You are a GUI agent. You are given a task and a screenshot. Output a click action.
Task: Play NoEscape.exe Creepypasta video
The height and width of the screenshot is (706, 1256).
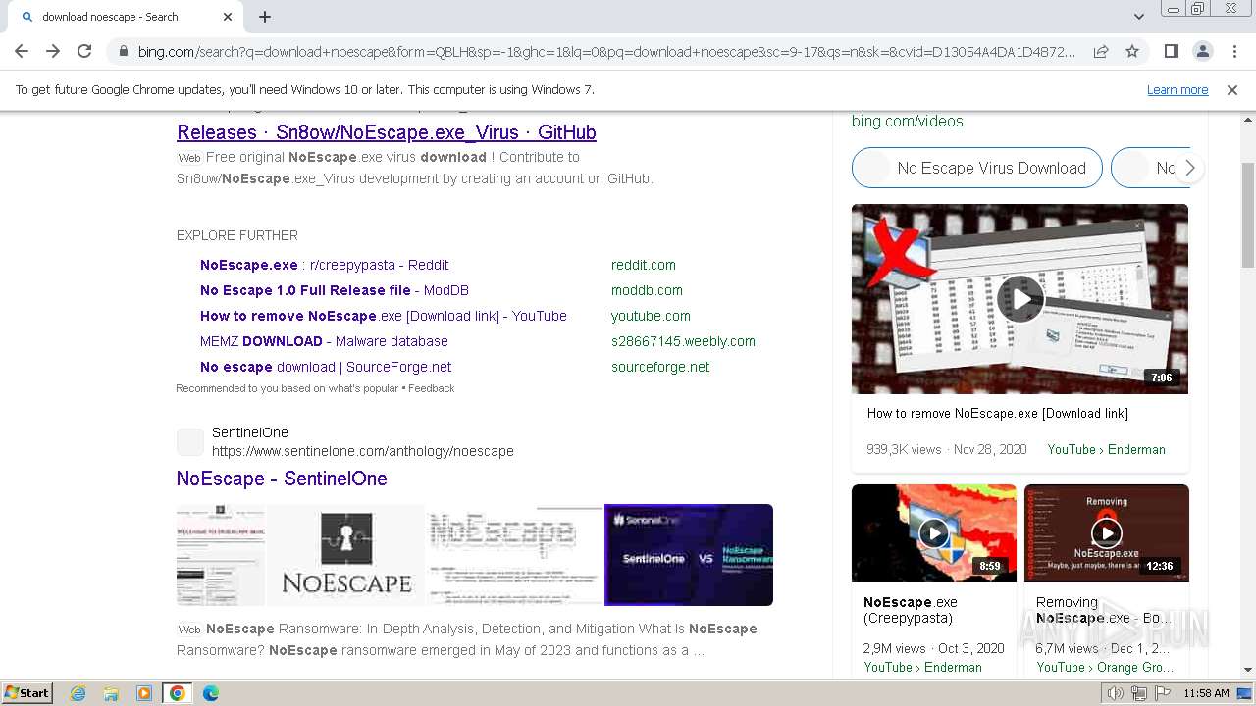934,533
